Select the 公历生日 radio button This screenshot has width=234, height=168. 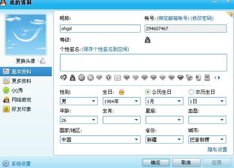pos(148,92)
